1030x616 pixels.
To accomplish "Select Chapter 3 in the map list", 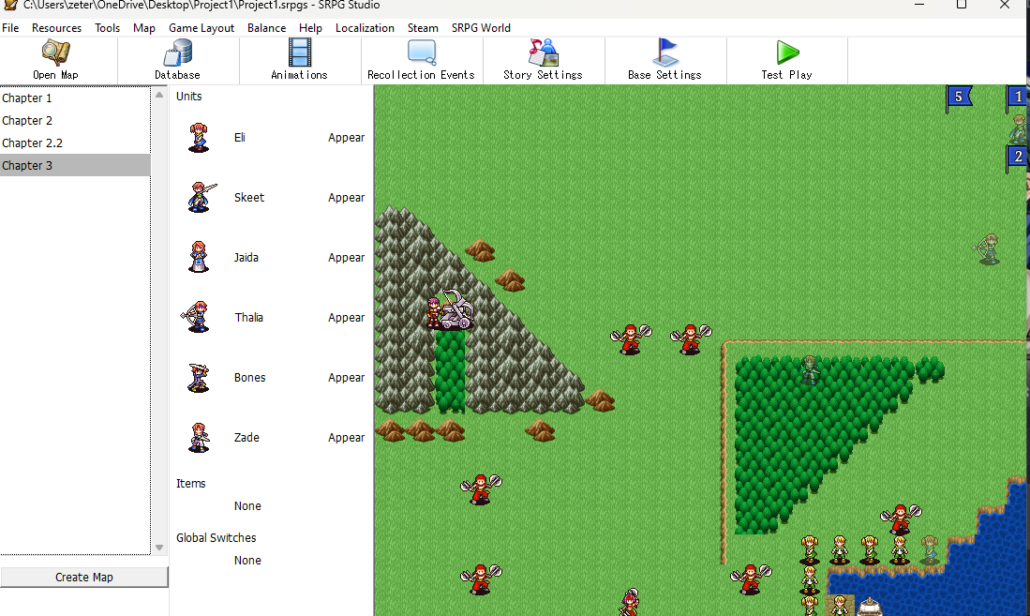I will click(75, 165).
